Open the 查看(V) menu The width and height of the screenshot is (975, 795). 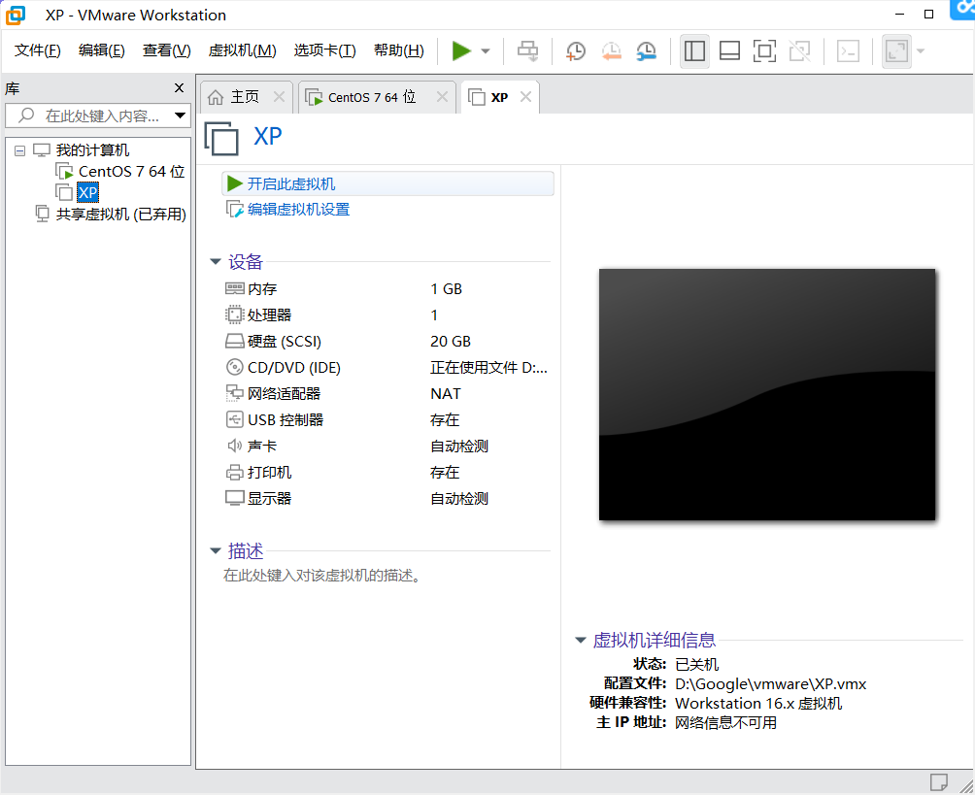click(167, 50)
